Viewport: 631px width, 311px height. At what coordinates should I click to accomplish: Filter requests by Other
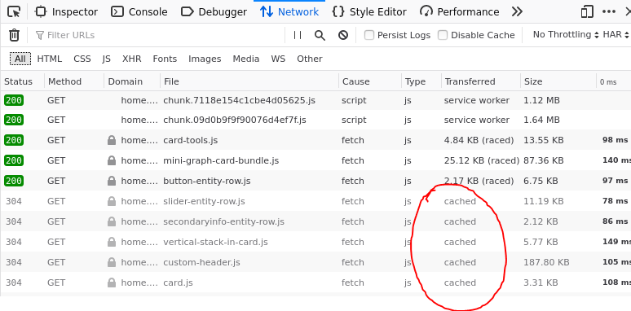310,59
